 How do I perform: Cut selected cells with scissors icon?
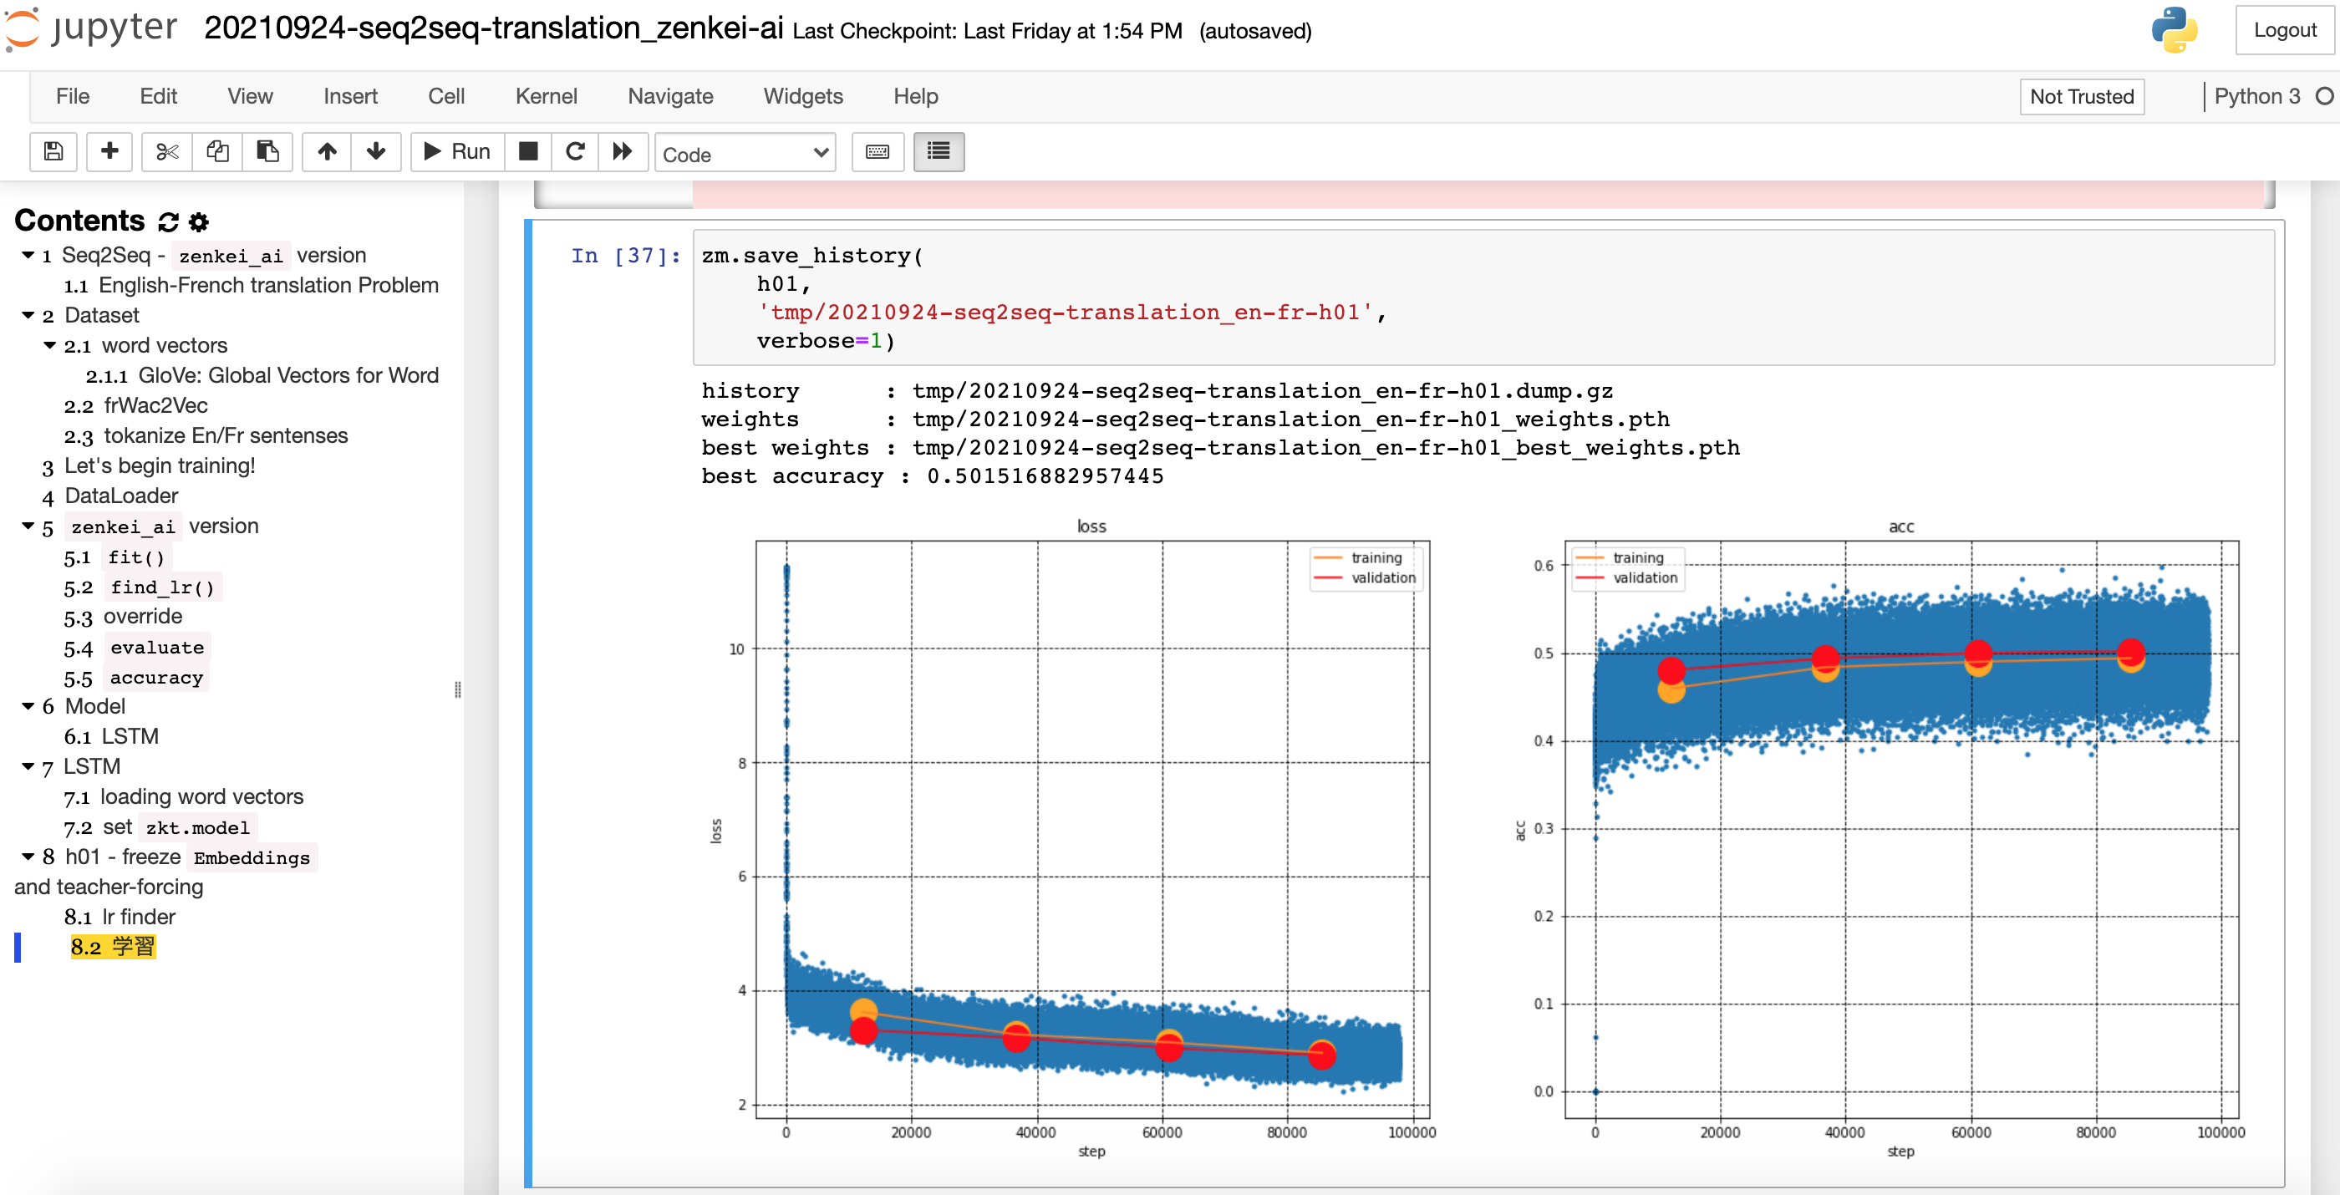pyautogui.click(x=167, y=151)
